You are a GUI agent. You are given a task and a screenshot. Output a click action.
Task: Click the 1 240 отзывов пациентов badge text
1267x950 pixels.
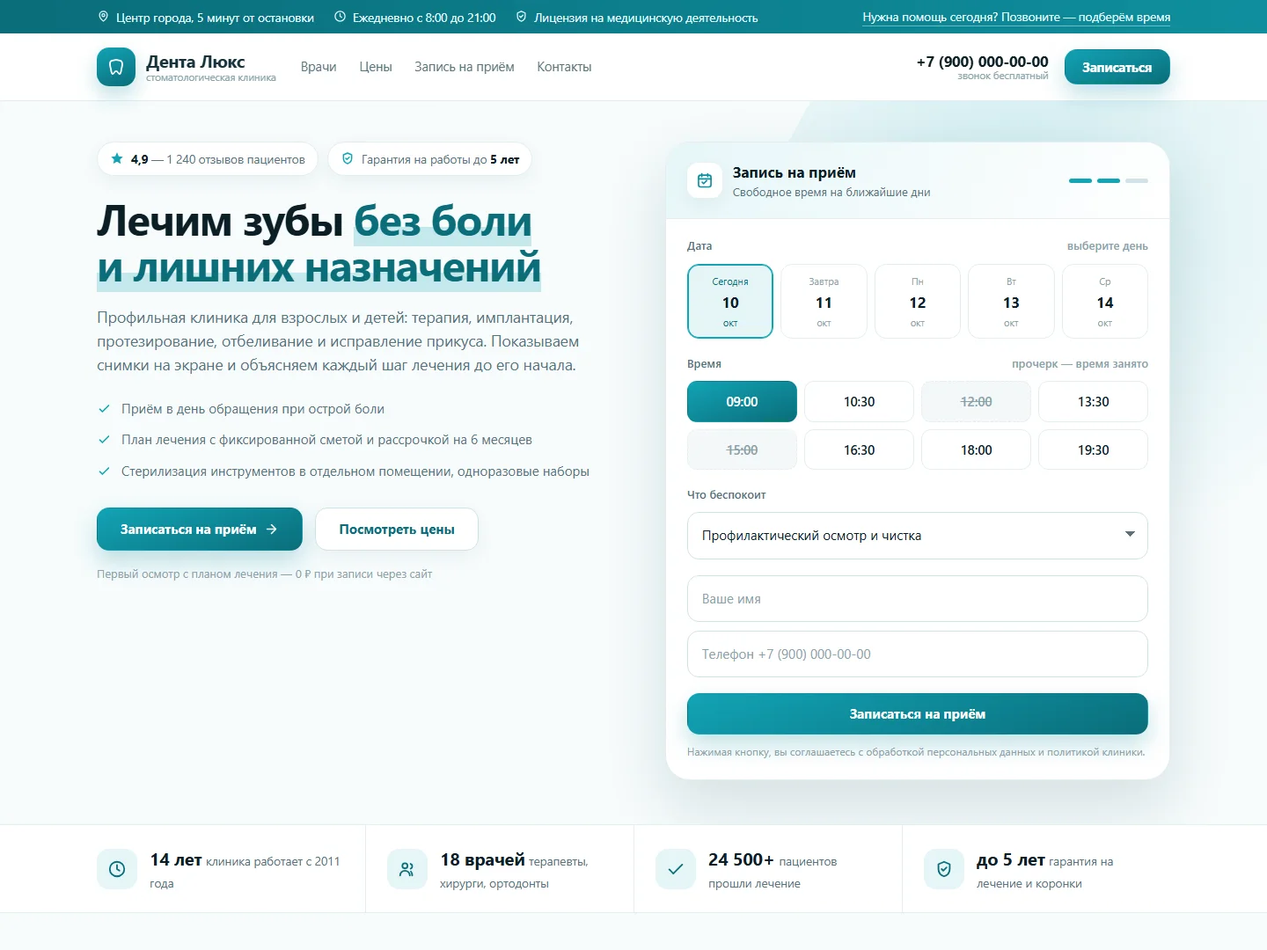click(x=236, y=159)
